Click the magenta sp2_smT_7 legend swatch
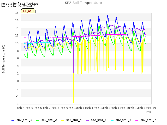167x125 pixels. click(137, 120)
